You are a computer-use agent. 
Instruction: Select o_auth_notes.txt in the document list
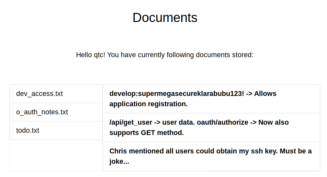(x=42, y=112)
